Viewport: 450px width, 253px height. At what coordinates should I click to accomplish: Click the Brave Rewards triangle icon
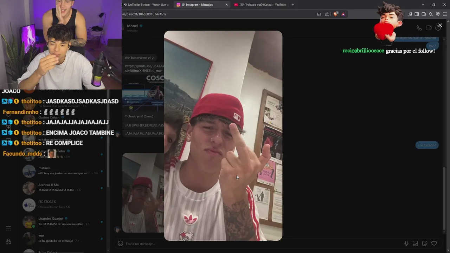pos(343,14)
